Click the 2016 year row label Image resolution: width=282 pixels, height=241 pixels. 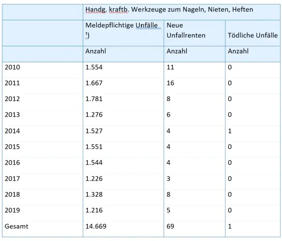pos(12,162)
